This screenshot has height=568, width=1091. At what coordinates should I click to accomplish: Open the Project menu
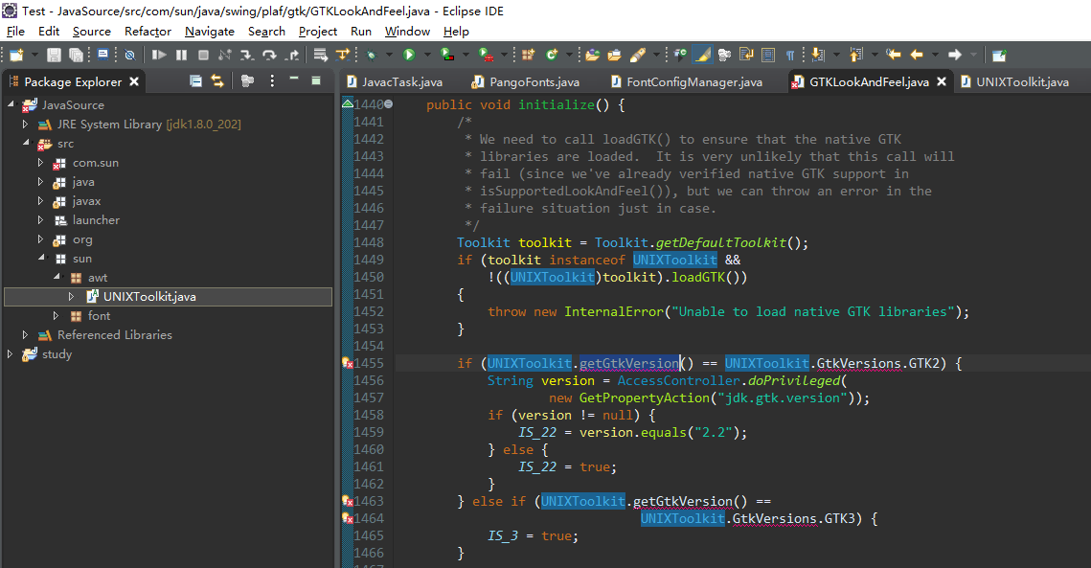coord(318,32)
